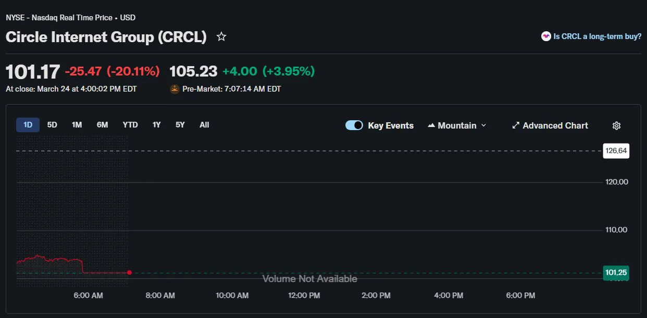The width and height of the screenshot is (647, 318).
Task: Show the 6M chart range
Action: coord(102,125)
